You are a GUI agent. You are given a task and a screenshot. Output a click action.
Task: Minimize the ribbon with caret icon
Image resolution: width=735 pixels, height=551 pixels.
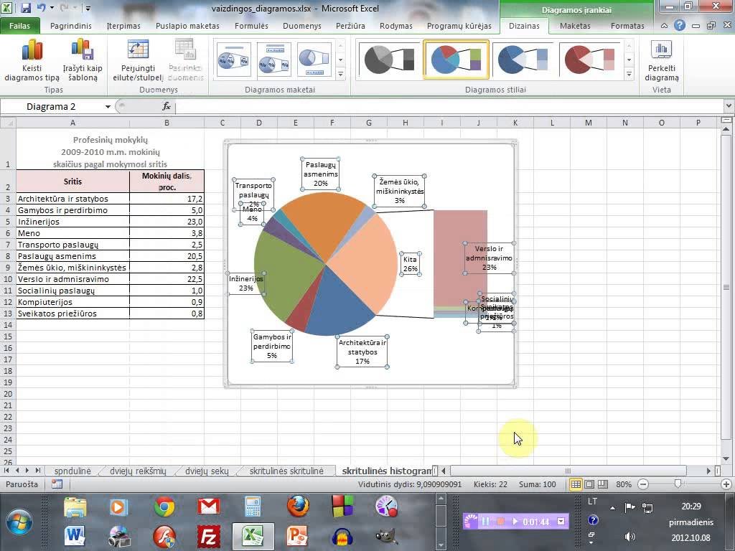click(x=664, y=26)
